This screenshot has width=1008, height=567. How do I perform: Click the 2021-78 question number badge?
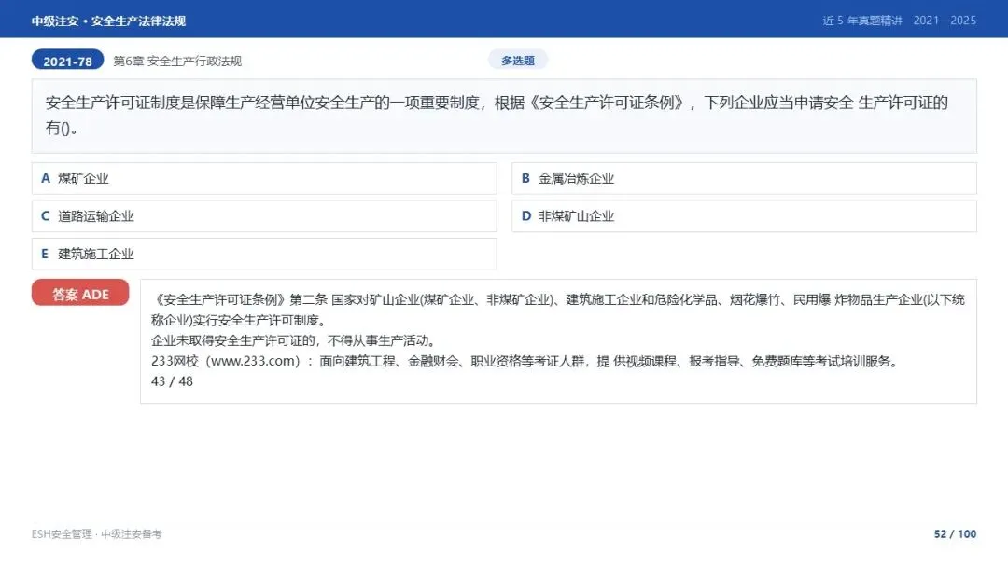[x=67, y=61]
